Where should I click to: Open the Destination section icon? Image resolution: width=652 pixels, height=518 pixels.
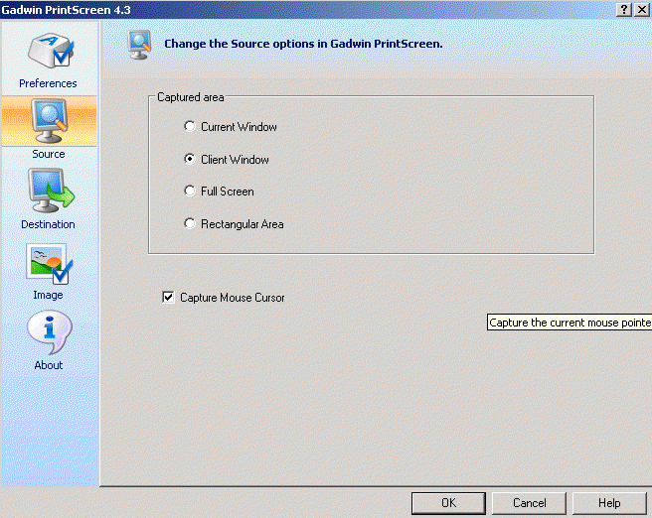pyautogui.click(x=51, y=192)
